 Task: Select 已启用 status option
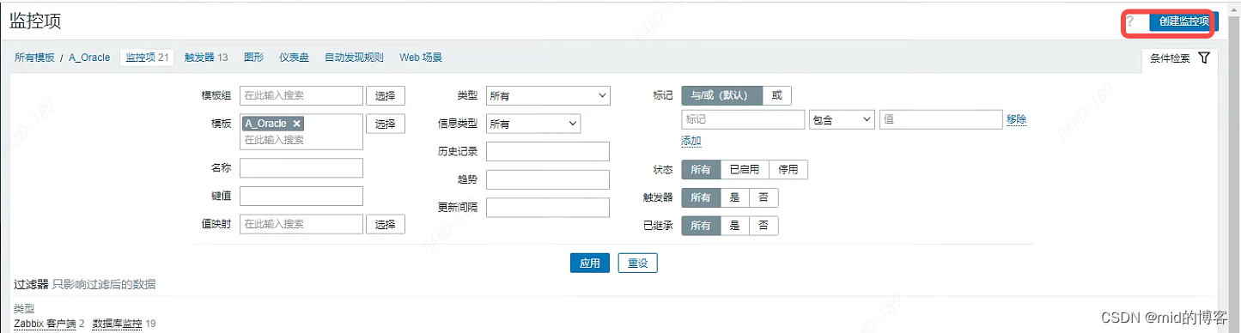coord(745,170)
